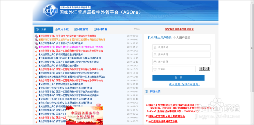Screen dimensions: 254x125
Task: Click pinned icon next to 分局业务咨询电话 notice
Action: pyautogui.click(x=36, y=40)
